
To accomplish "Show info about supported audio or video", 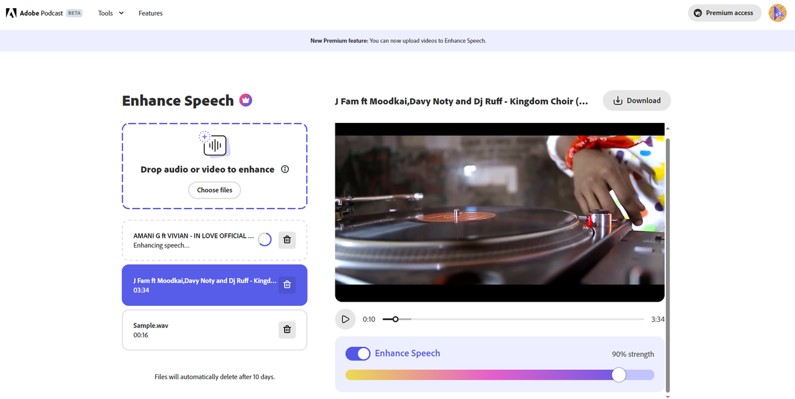I will tap(285, 169).
